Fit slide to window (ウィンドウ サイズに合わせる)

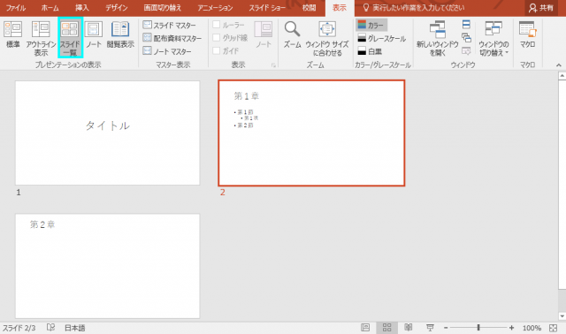tap(327, 38)
